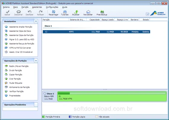This screenshot has width=169, height=120.
Task: Reload disks with the Recarregar icon
Action: pyautogui.click(x=53, y=12)
